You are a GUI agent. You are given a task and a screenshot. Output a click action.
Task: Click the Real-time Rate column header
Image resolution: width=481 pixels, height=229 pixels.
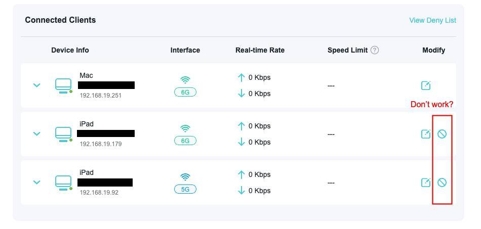pyautogui.click(x=260, y=50)
